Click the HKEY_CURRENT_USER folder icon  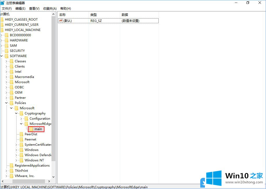tap(2, 25)
